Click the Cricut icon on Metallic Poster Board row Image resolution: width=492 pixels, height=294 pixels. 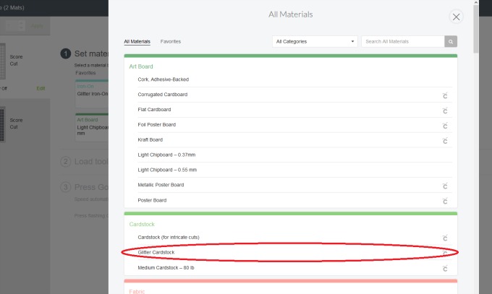pyautogui.click(x=445, y=186)
